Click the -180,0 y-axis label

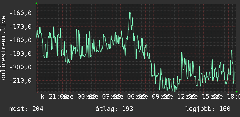tap(20, 40)
